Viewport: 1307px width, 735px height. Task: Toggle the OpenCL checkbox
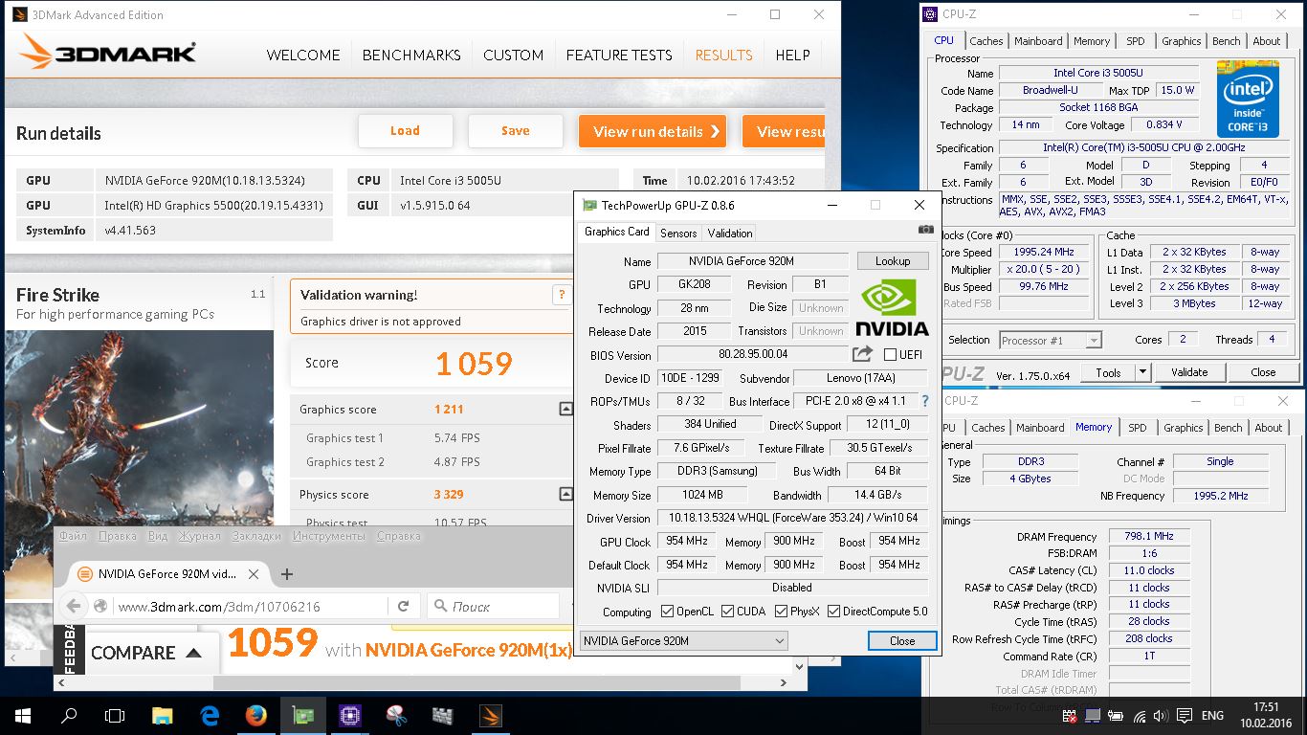tap(667, 612)
